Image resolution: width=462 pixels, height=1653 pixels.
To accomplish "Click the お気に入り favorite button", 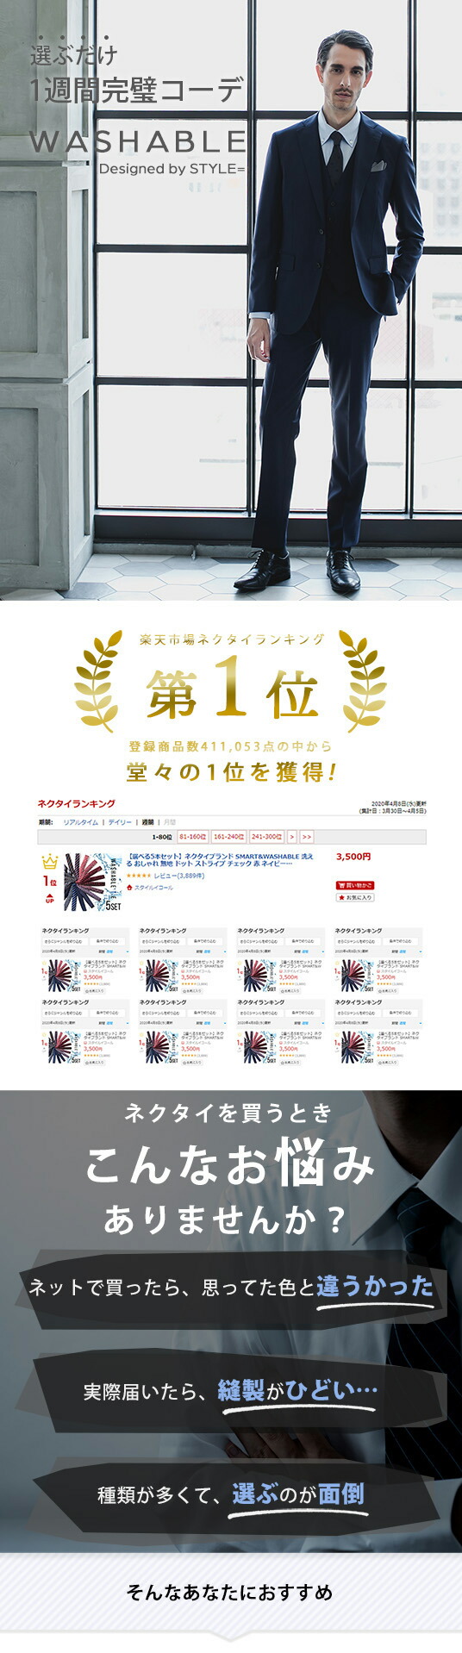I will 354,897.
